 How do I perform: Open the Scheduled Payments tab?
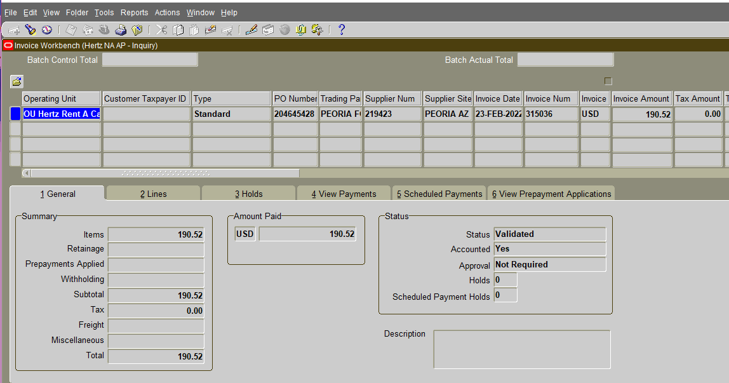click(x=439, y=193)
